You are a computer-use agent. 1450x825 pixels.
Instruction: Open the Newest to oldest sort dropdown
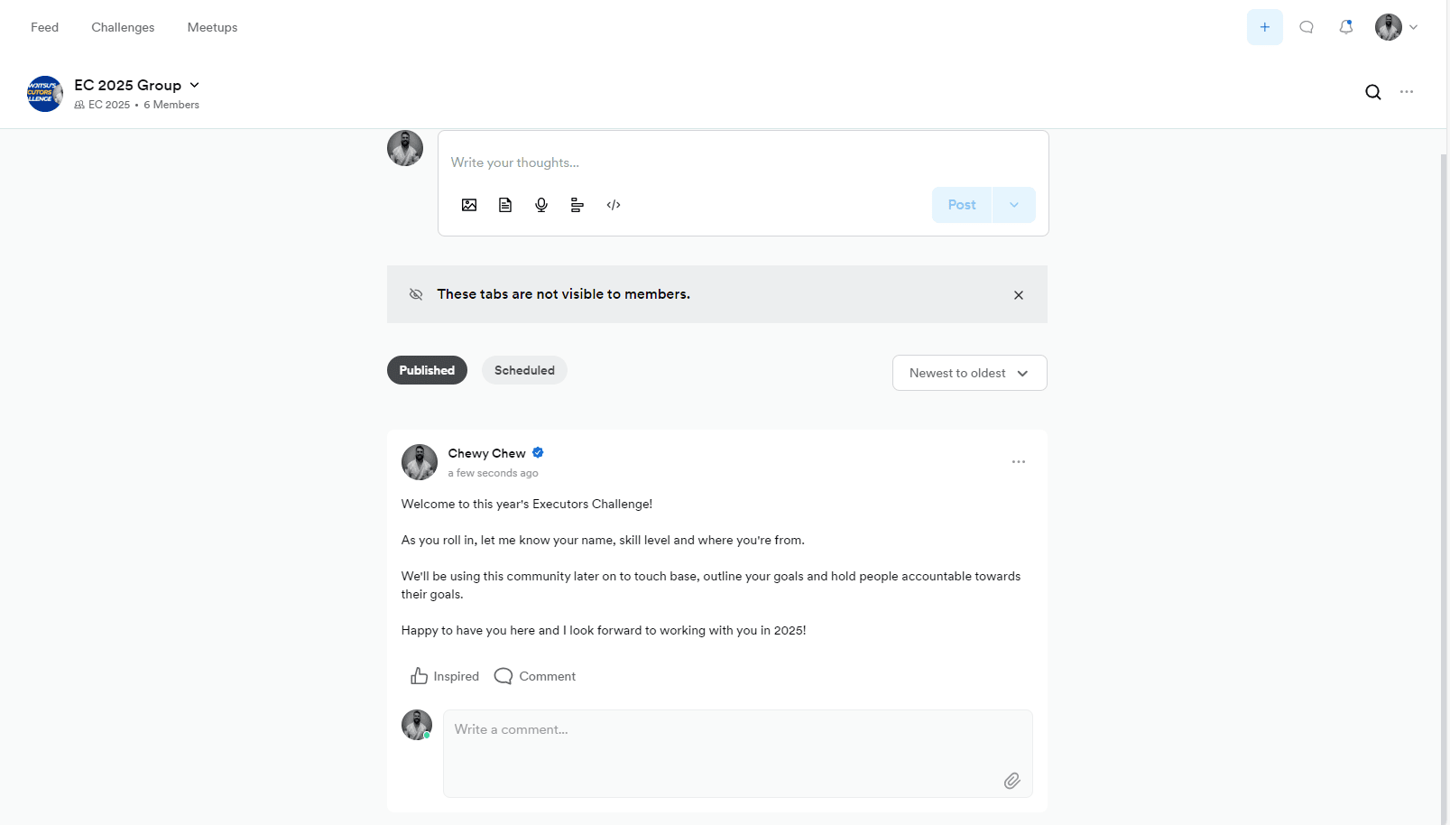tap(970, 373)
